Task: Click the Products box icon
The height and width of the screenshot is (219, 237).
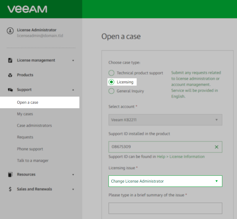Action: [x=10, y=75]
